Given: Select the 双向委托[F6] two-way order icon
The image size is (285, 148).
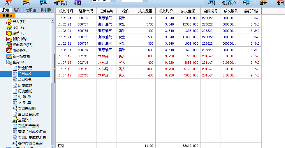Looking at the screenshot, I should pos(9,45).
